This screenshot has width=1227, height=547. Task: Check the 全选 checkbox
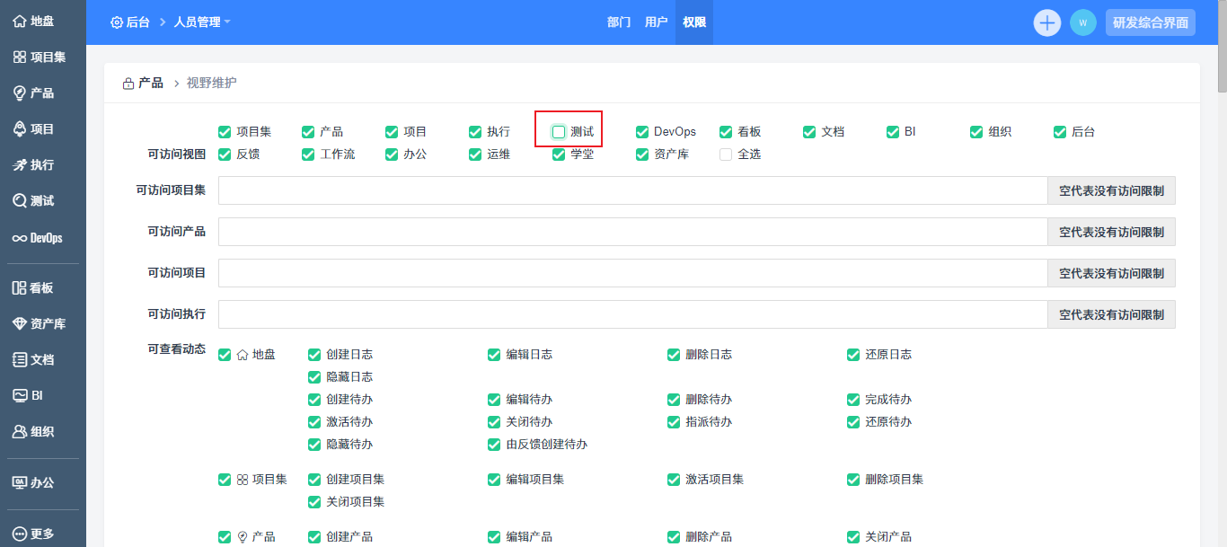[x=726, y=154]
